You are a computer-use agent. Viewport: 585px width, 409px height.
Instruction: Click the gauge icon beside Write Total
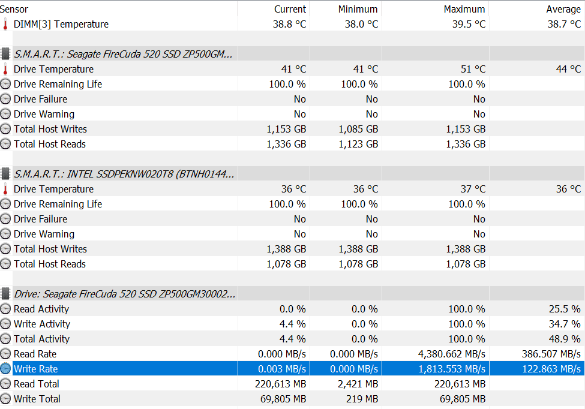tap(5, 399)
